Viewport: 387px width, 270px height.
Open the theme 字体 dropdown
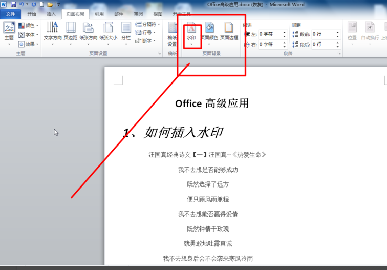pos(29,35)
